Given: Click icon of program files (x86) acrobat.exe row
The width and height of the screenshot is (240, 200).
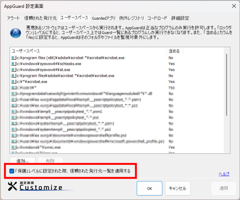Looking at the screenshot, I should click(14, 58).
